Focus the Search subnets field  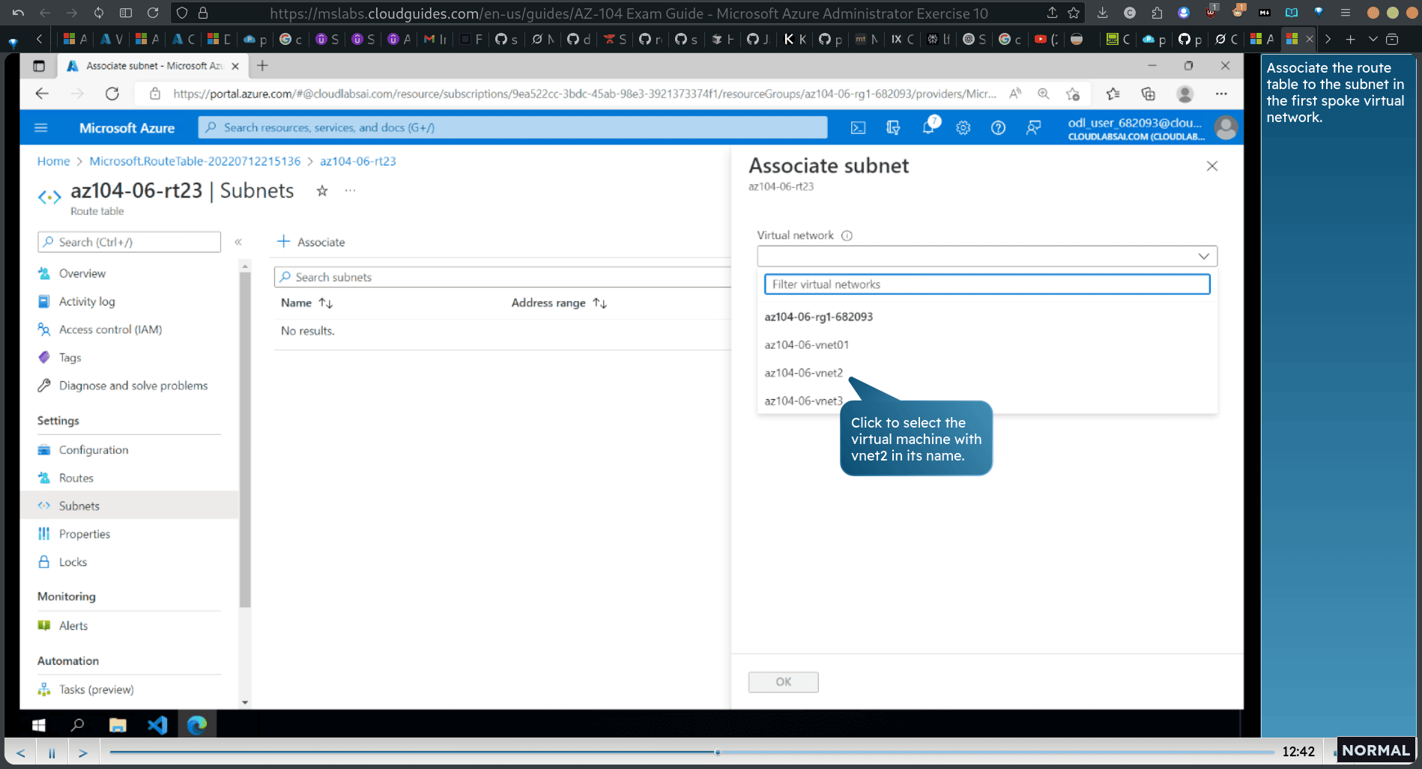point(502,277)
